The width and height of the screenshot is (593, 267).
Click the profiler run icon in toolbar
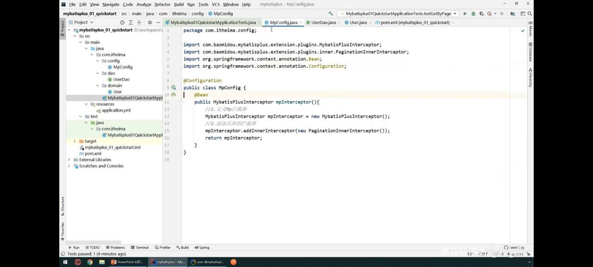click(490, 14)
